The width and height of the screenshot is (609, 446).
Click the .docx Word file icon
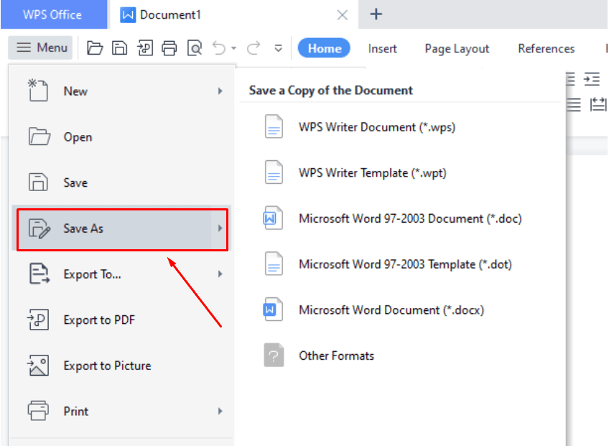point(273,310)
